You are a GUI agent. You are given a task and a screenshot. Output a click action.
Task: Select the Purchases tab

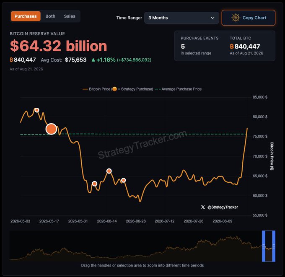26,16
